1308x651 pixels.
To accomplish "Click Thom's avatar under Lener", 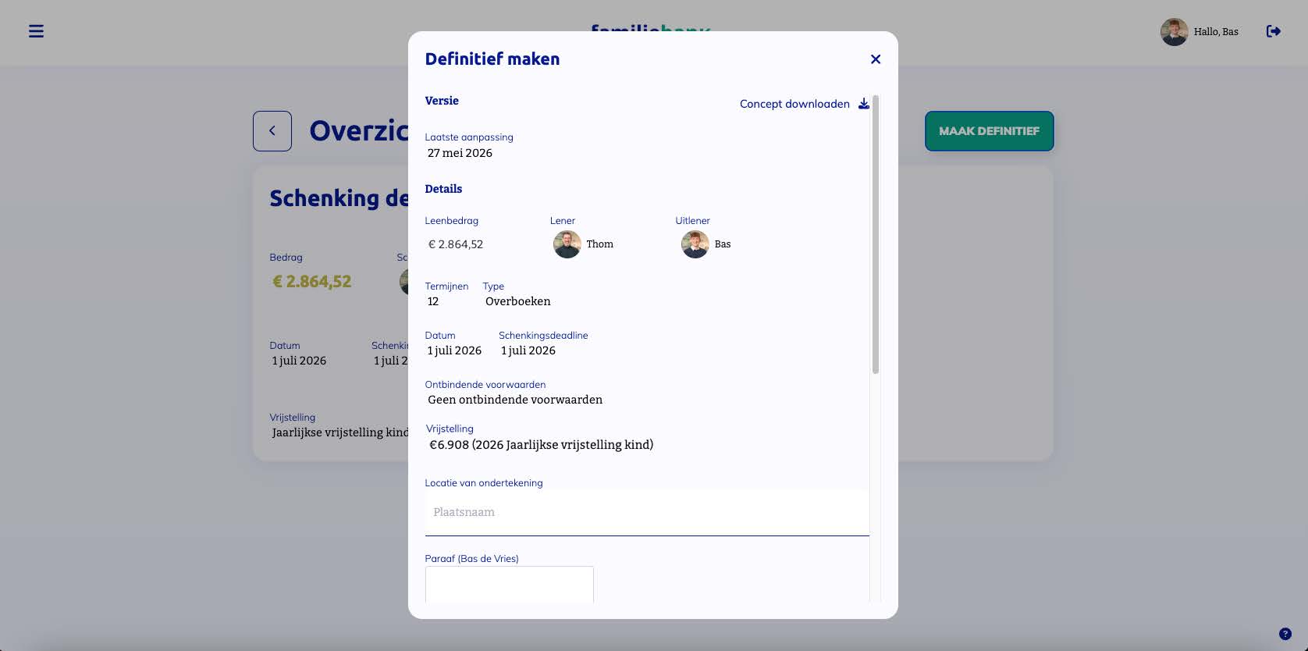I will pyautogui.click(x=567, y=244).
